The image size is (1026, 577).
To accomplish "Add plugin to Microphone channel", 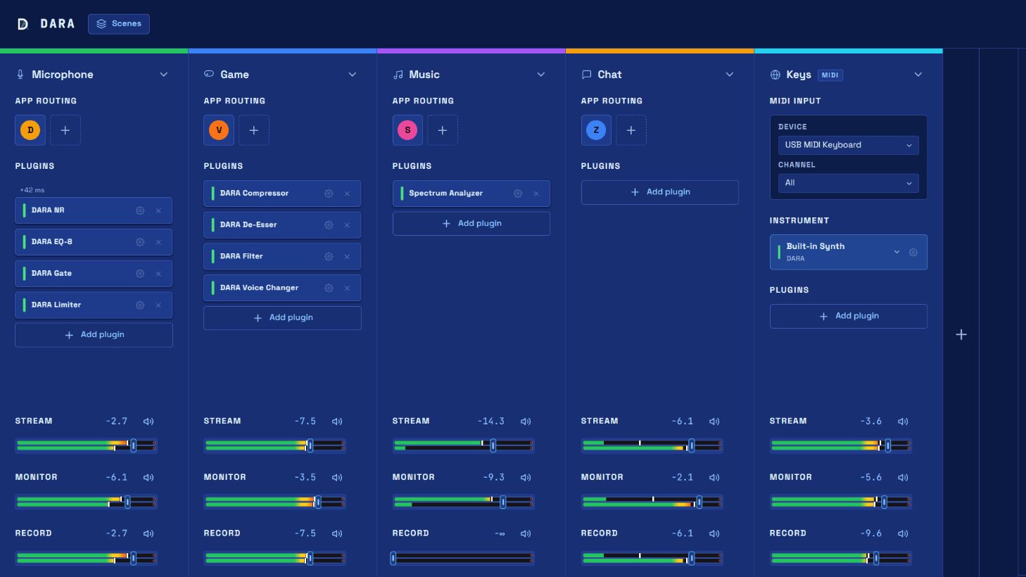I will pyautogui.click(x=94, y=335).
